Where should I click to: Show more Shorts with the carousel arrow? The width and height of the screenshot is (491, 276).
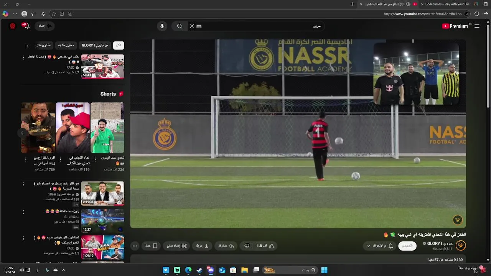22,133
